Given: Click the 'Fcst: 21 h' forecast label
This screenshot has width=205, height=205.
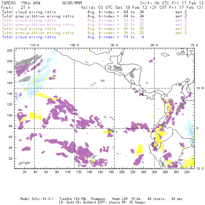Looking at the screenshot, I should [16, 7].
